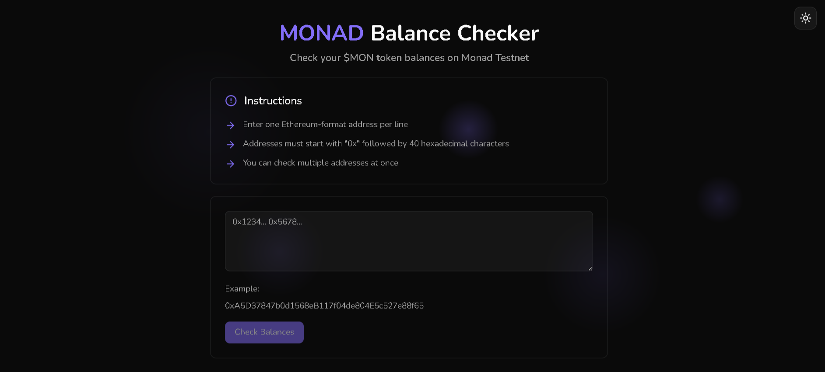This screenshot has height=372, width=825.
Task: Focus the address input textarea
Action: point(408,241)
